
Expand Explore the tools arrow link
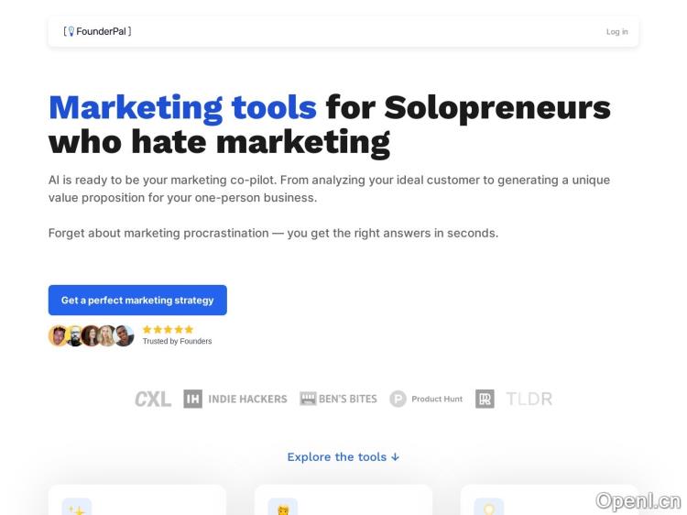click(x=343, y=456)
